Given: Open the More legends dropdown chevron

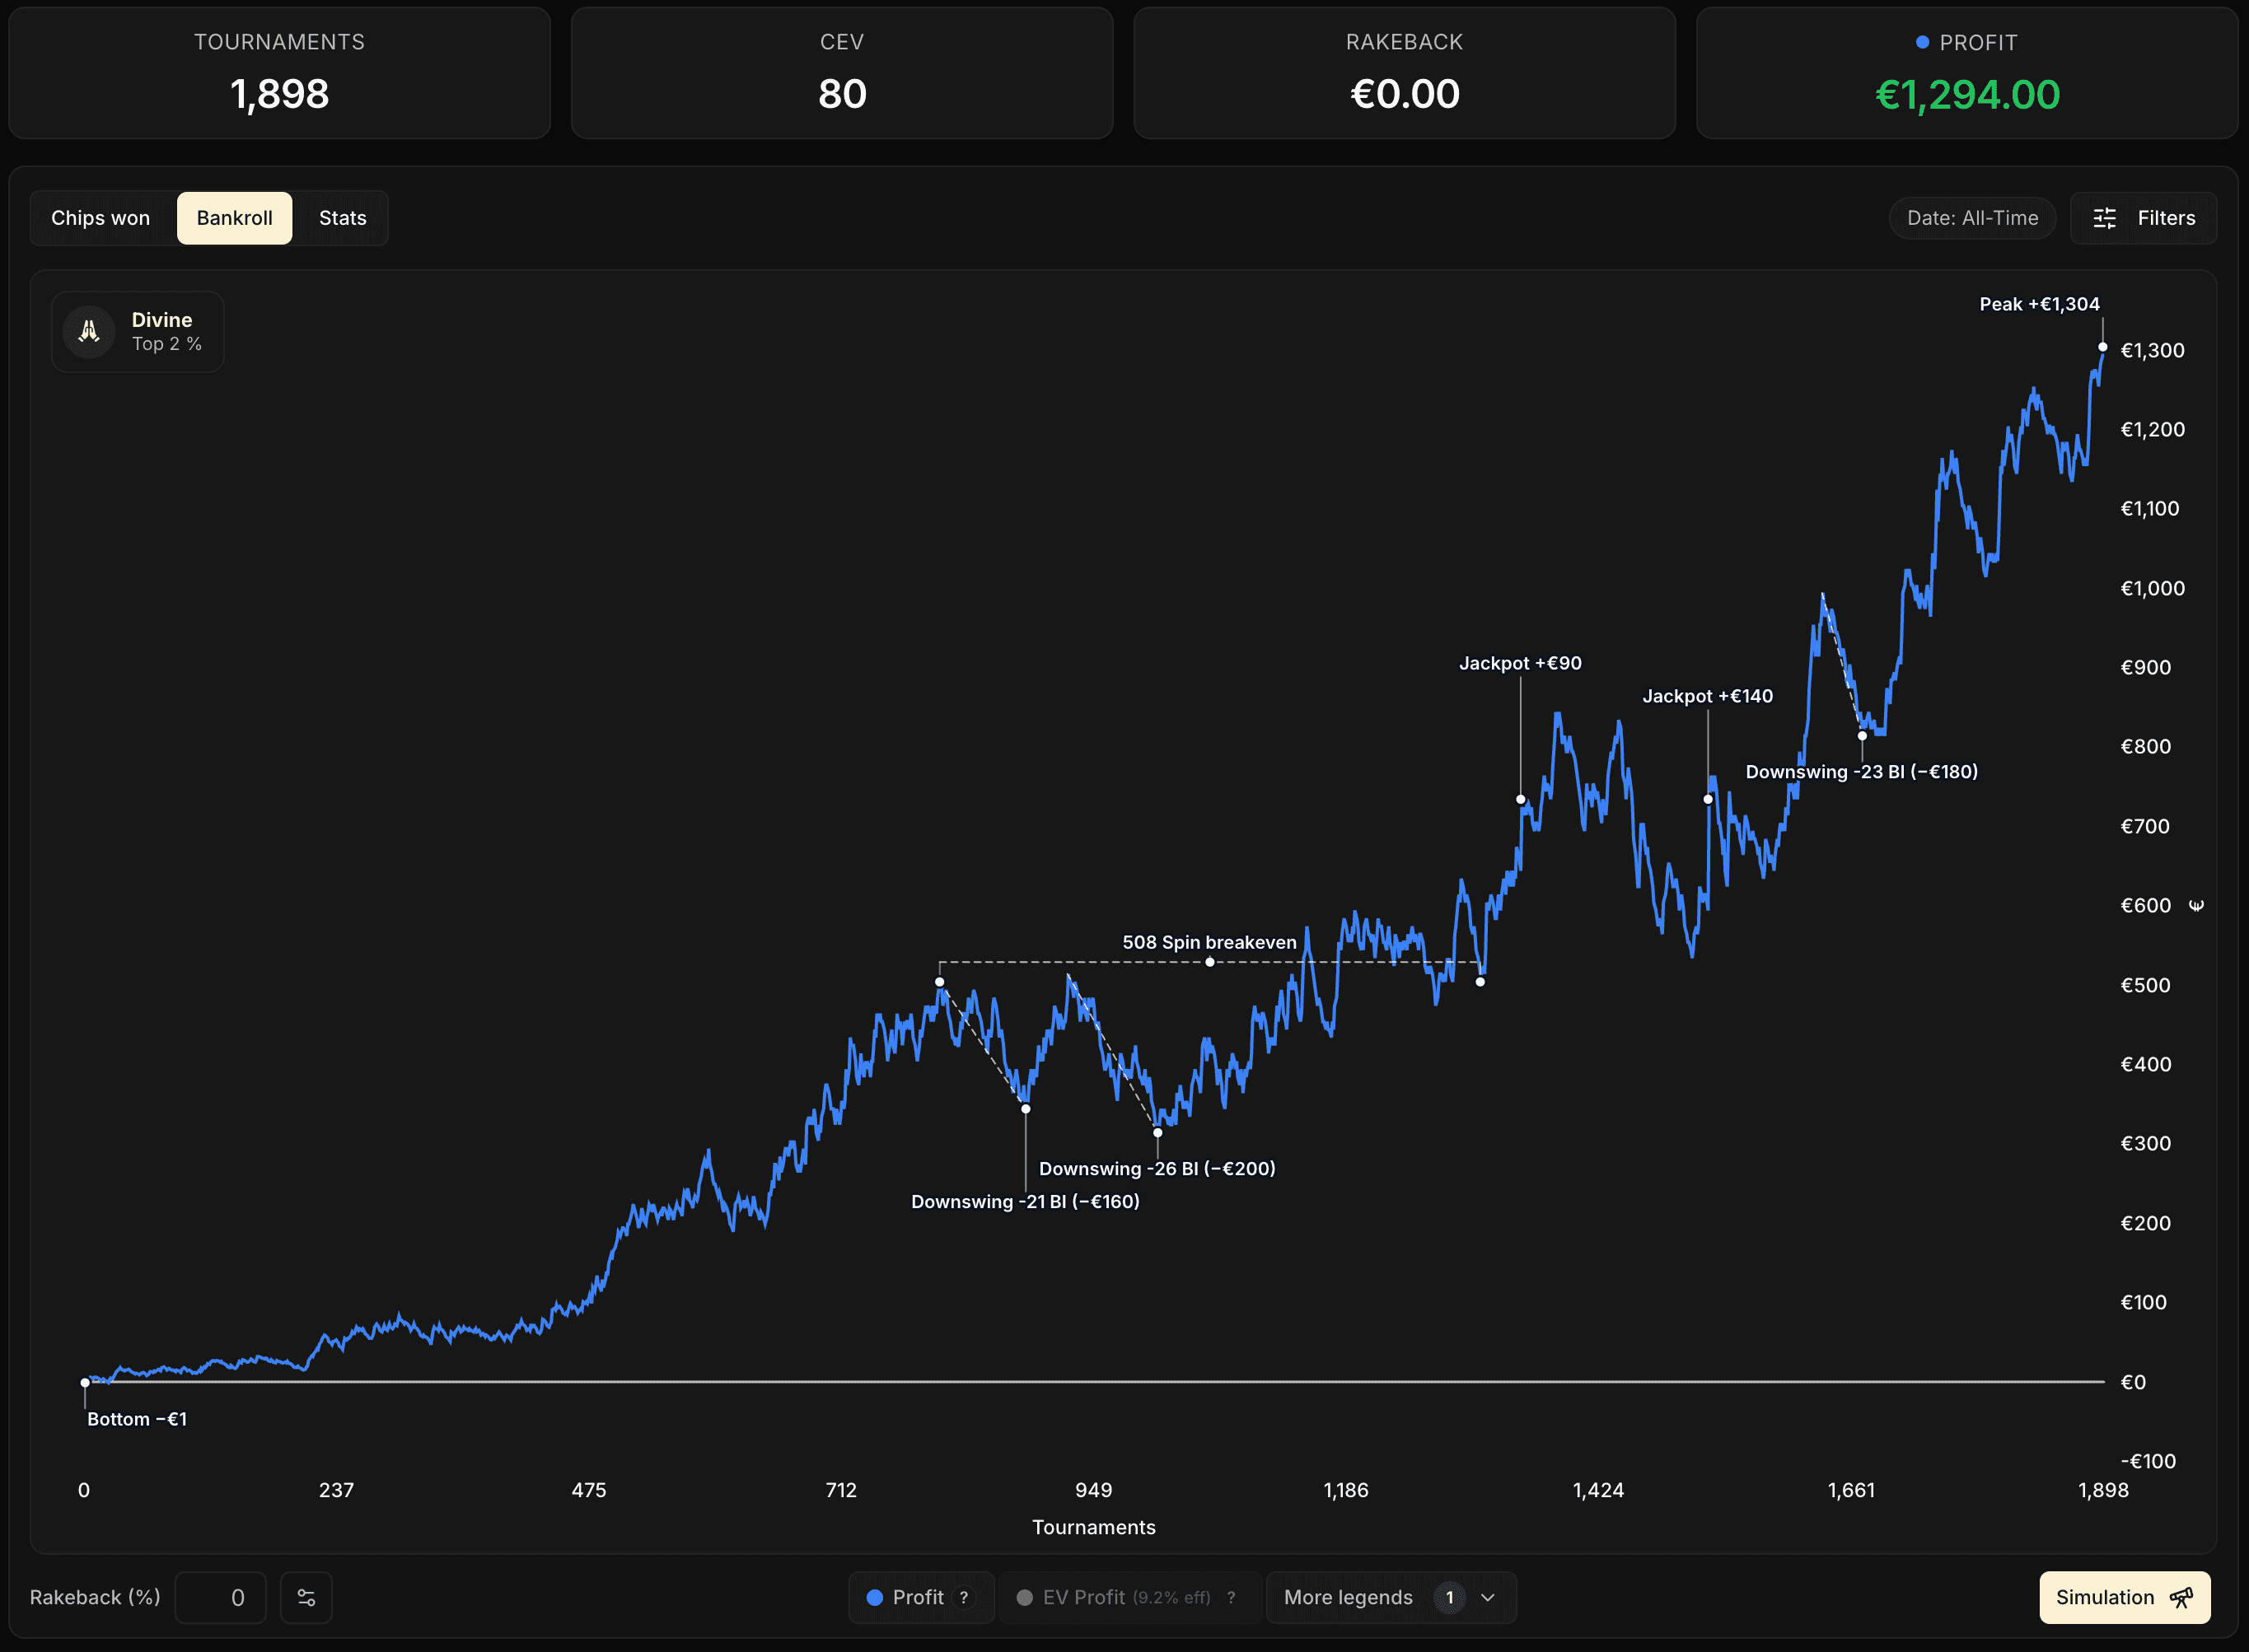Looking at the screenshot, I should 1488,1597.
